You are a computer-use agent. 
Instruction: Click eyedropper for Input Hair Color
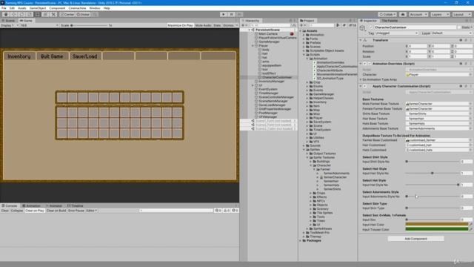[x=471, y=225]
